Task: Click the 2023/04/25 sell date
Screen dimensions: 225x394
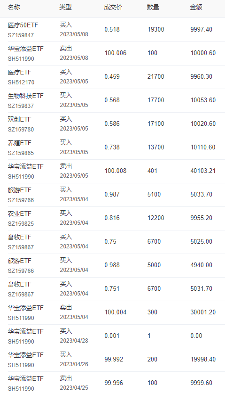Action: [74, 388]
